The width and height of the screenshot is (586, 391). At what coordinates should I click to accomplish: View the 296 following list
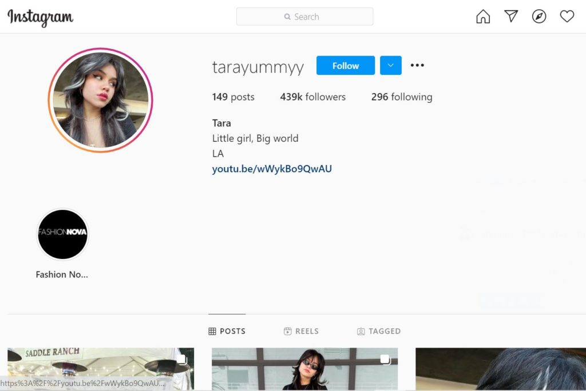point(402,97)
